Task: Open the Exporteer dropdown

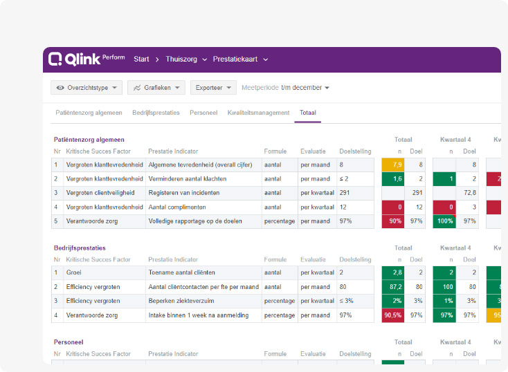Action: tap(213, 88)
